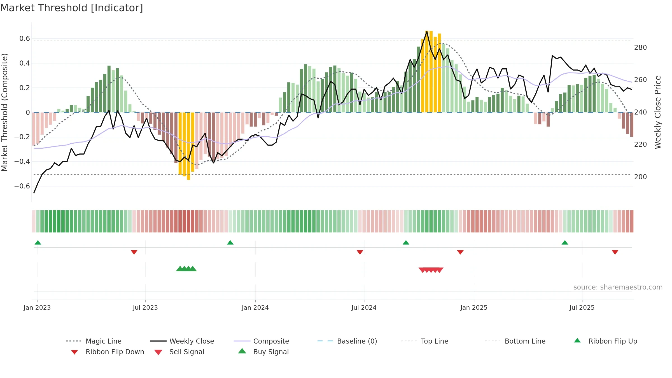Click the green Ribbon Flip Up marker near Jun 2025

(565, 242)
